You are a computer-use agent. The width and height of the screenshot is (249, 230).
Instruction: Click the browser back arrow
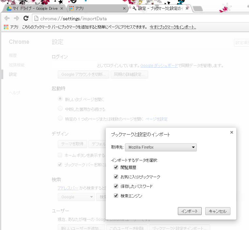click(7, 18)
